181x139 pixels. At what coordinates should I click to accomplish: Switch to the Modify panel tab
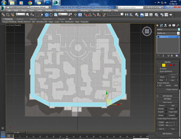click(x=161, y=25)
